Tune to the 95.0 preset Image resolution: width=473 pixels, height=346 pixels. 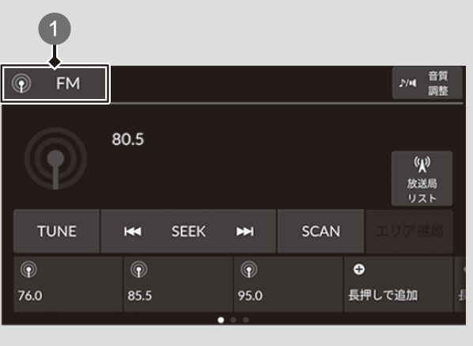tap(289, 284)
